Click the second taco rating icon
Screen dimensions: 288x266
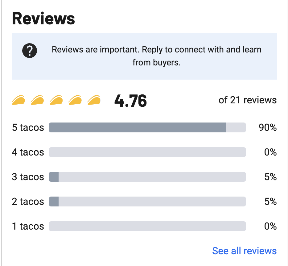(37, 100)
